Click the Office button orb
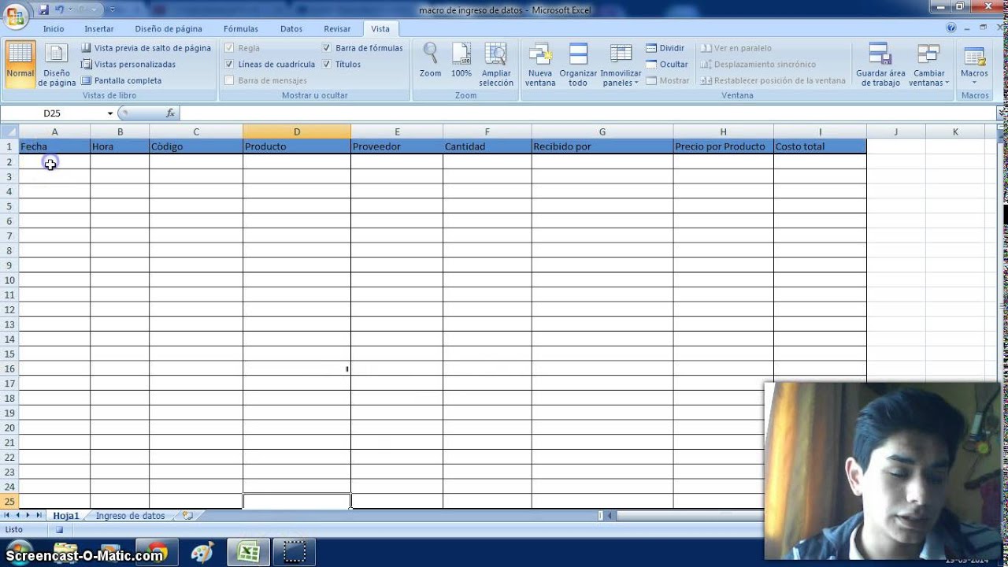Screen dimensions: 1008x567 [x=15, y=15]
